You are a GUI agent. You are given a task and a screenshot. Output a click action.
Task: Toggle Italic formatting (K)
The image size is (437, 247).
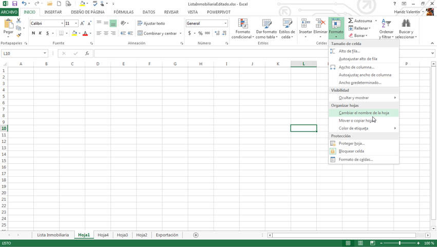pos(40,33)
